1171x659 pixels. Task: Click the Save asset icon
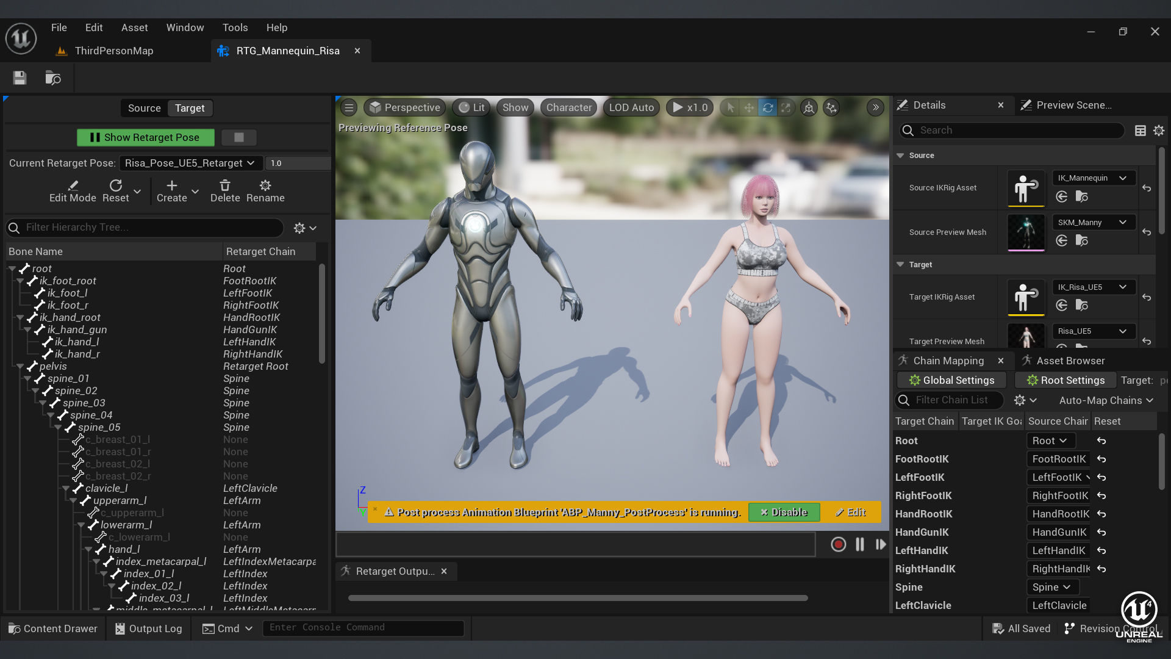pos(20,78)
